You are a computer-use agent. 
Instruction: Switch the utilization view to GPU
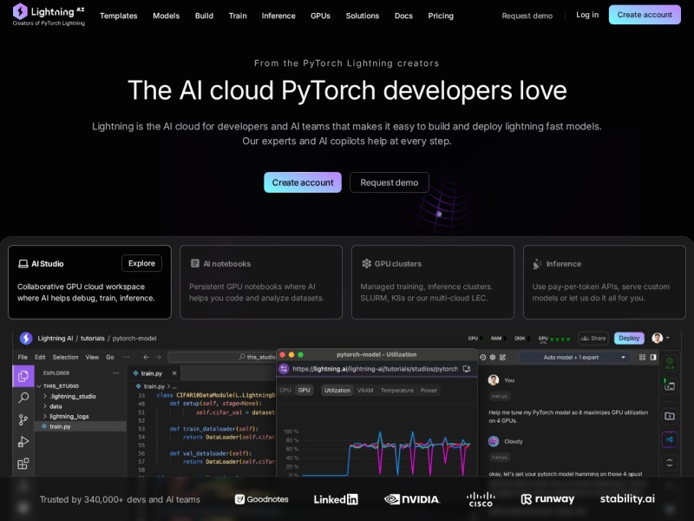[x=304, y=390]
